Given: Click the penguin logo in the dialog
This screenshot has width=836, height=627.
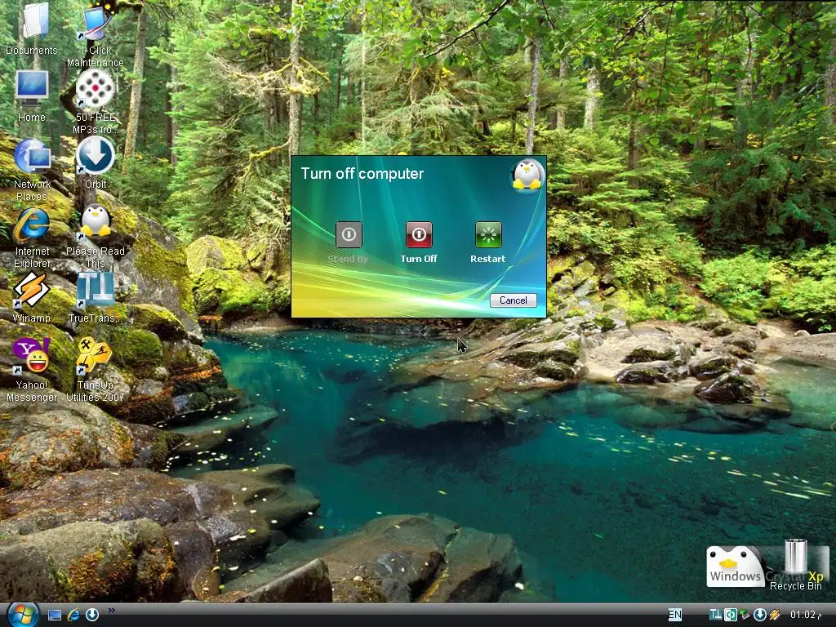Looking at the screenshot, I should tap(527, 175).
